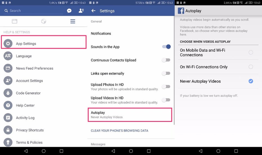Tap the Facebook logo in Autoplay header
The width and height of the screenshot is (262, 155).
click(x=181, y=11)
